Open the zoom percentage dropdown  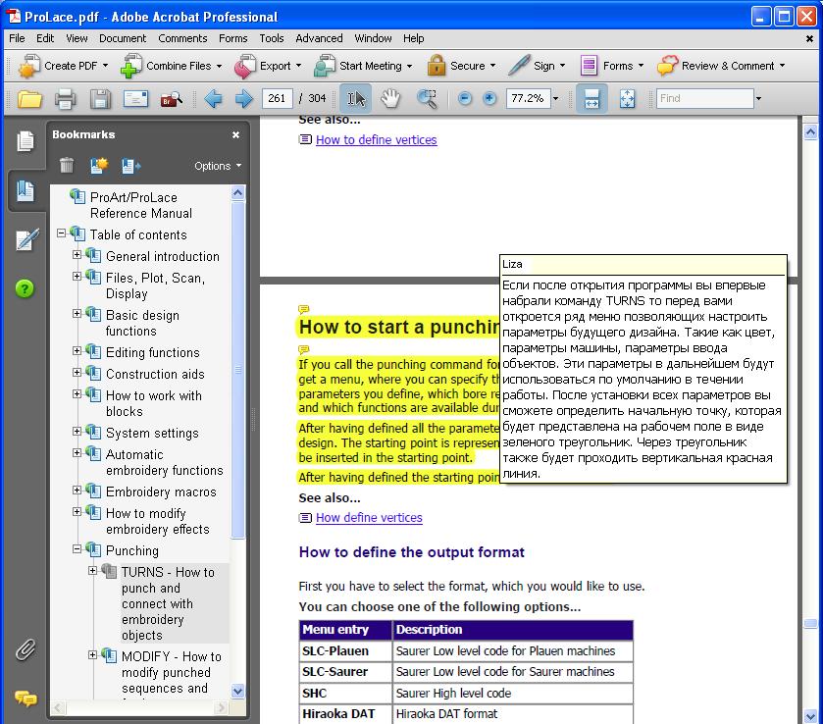(x=555, y=98)
